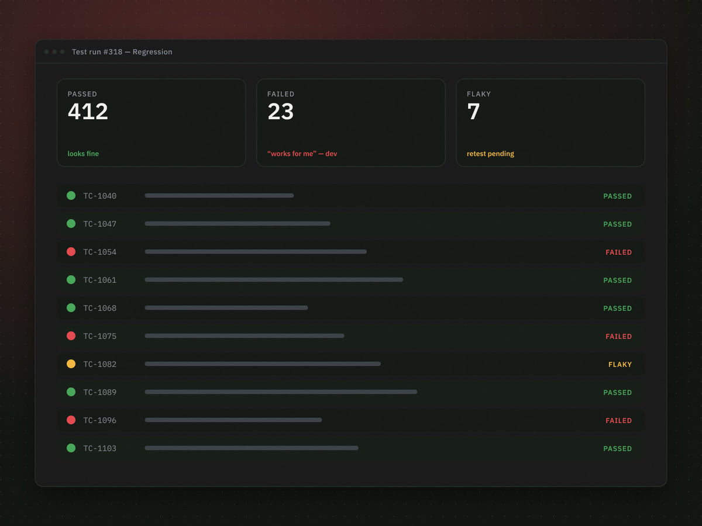
Task: Click the 7 flaky count
Action: pyautogui.click(x=473, y=112)
